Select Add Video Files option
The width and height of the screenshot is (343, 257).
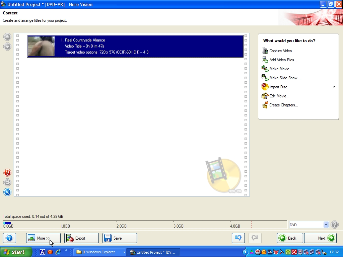point(283,60)
